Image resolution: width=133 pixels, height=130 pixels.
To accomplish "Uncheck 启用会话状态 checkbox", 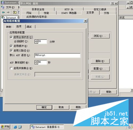I will (x=11, y=37).
